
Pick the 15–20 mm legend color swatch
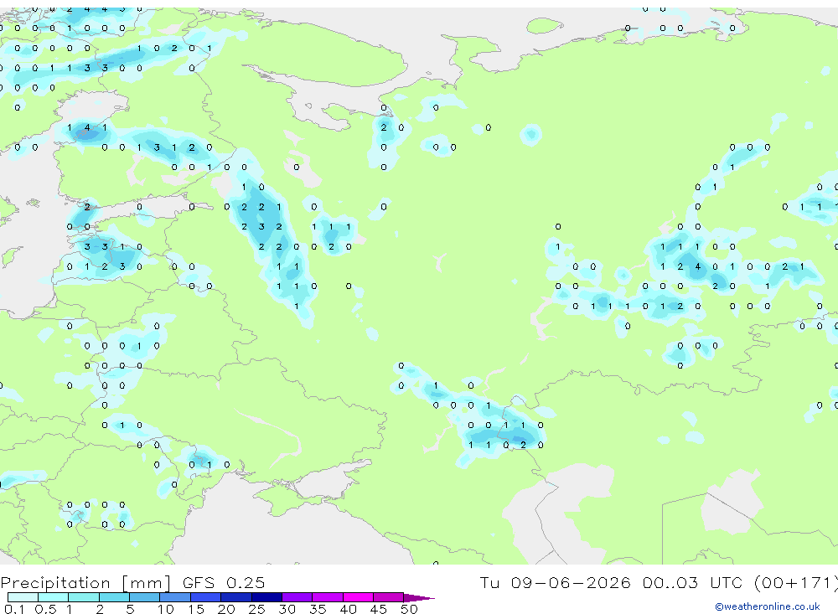pyautogui.click(x=205, y=597)
